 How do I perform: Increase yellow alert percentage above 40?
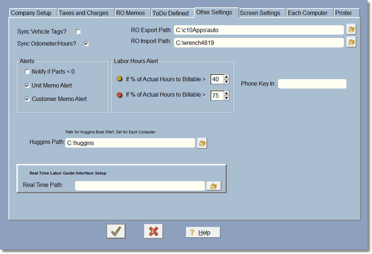(x=226, y=77)
